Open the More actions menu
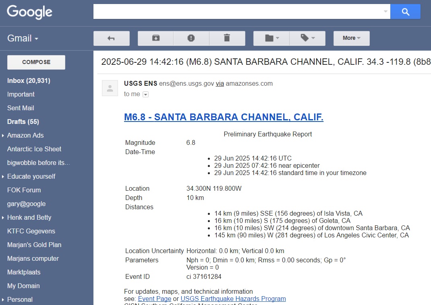431x305 pixels. pos(351,38)
